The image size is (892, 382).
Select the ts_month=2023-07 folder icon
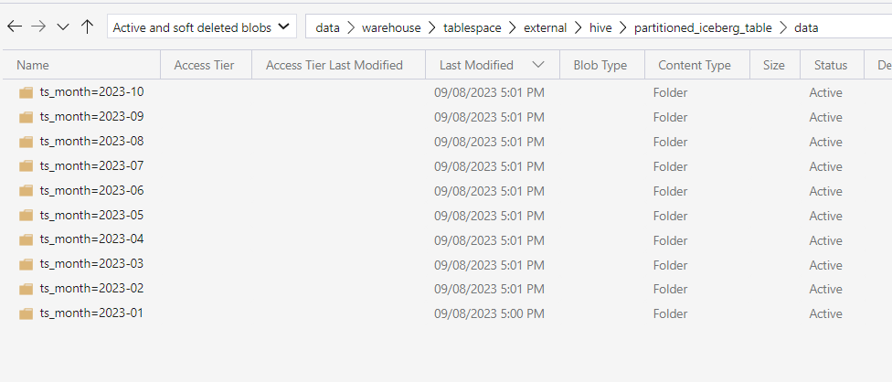click(x=26, y=166)
